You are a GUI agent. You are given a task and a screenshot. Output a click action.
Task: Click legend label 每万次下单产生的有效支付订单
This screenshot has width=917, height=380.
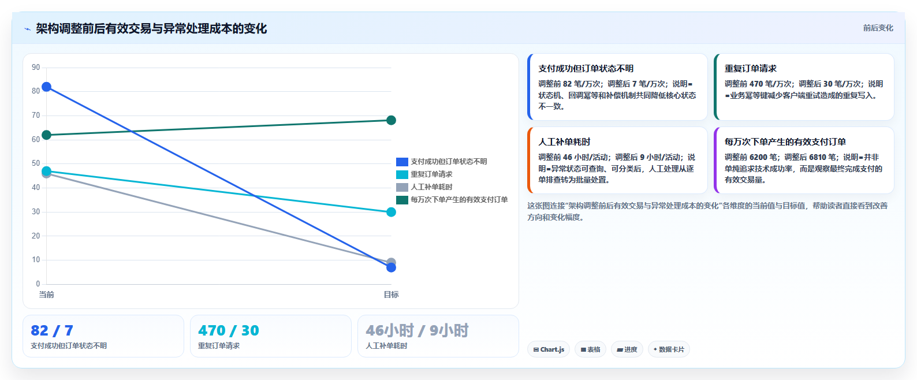[x=459, y=200]
